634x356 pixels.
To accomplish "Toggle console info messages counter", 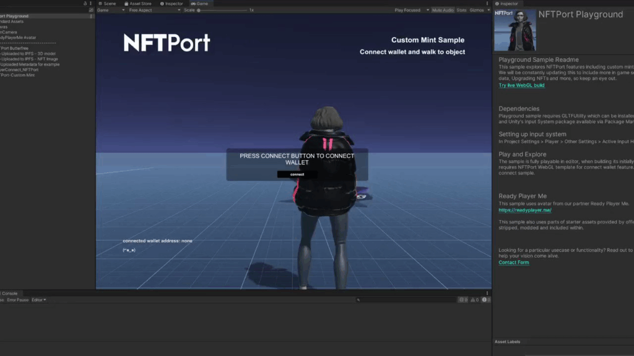I will click(463, 300).
